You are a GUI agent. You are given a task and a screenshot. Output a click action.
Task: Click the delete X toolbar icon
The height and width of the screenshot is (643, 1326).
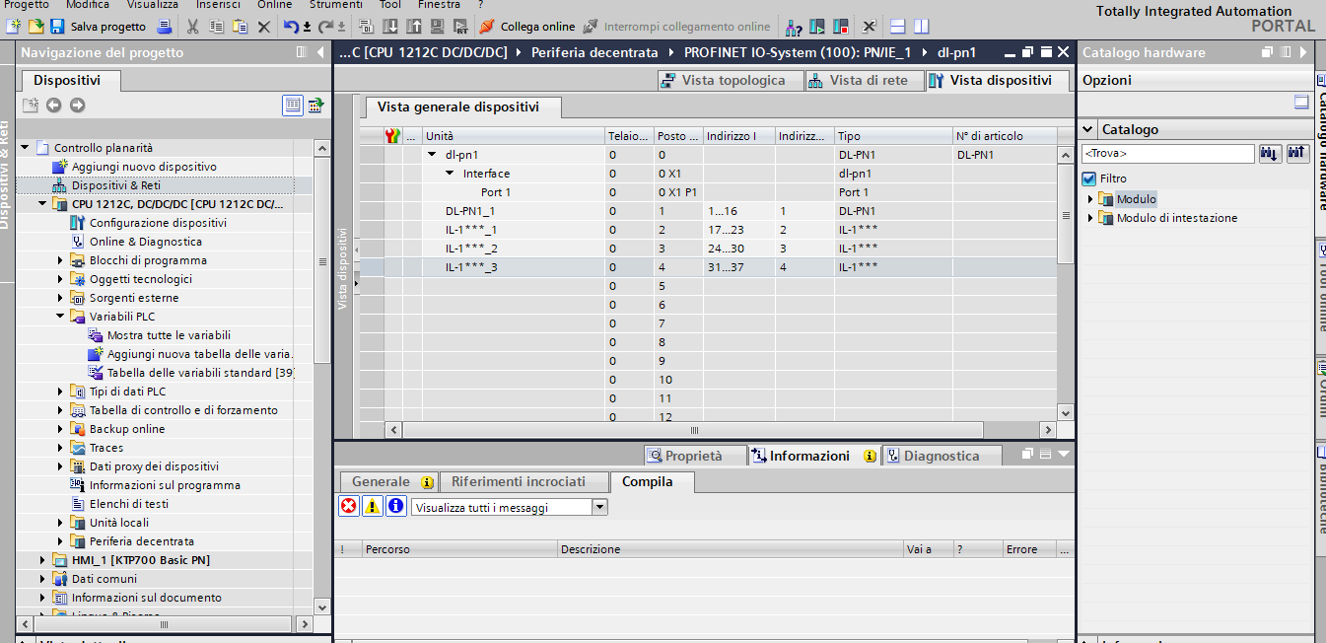[264, 27]
